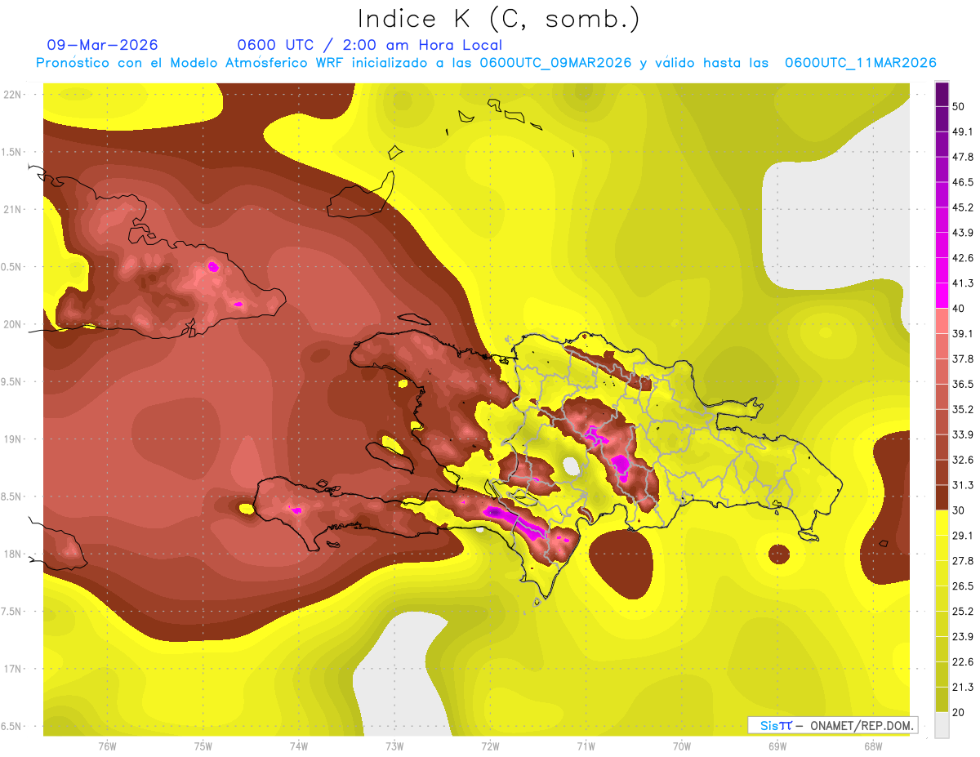
Task: Click the legend value "20"
Action: [958, 712]
